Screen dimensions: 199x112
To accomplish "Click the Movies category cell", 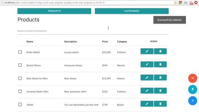I will (121, 65).
